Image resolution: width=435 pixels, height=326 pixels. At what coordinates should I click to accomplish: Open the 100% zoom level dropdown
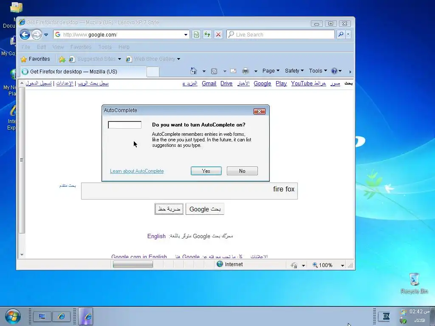pos(343,265)
